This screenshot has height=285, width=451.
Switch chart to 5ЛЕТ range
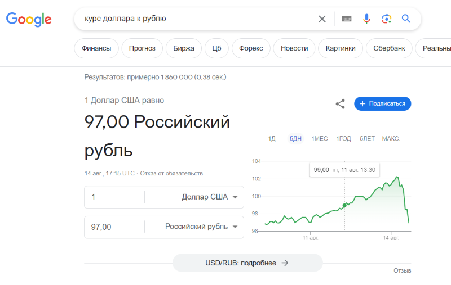tap(367, 139)
